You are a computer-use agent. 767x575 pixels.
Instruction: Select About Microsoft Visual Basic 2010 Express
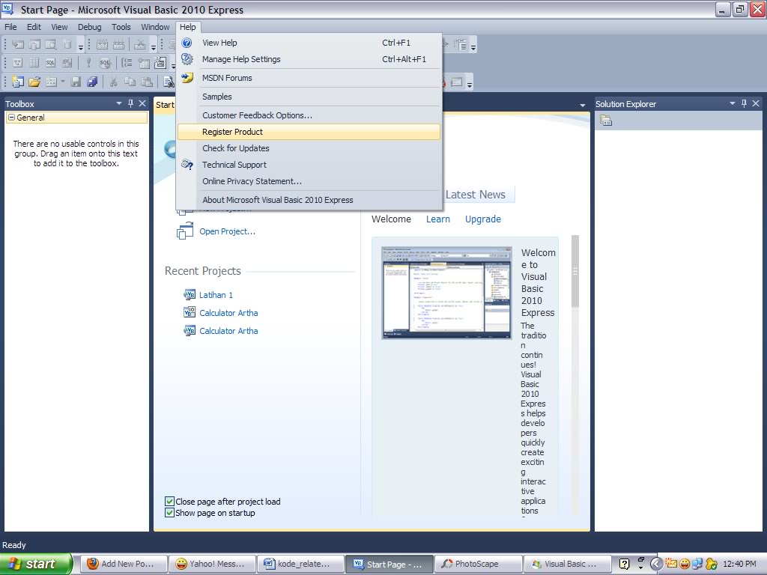click(x=309, y=200)
